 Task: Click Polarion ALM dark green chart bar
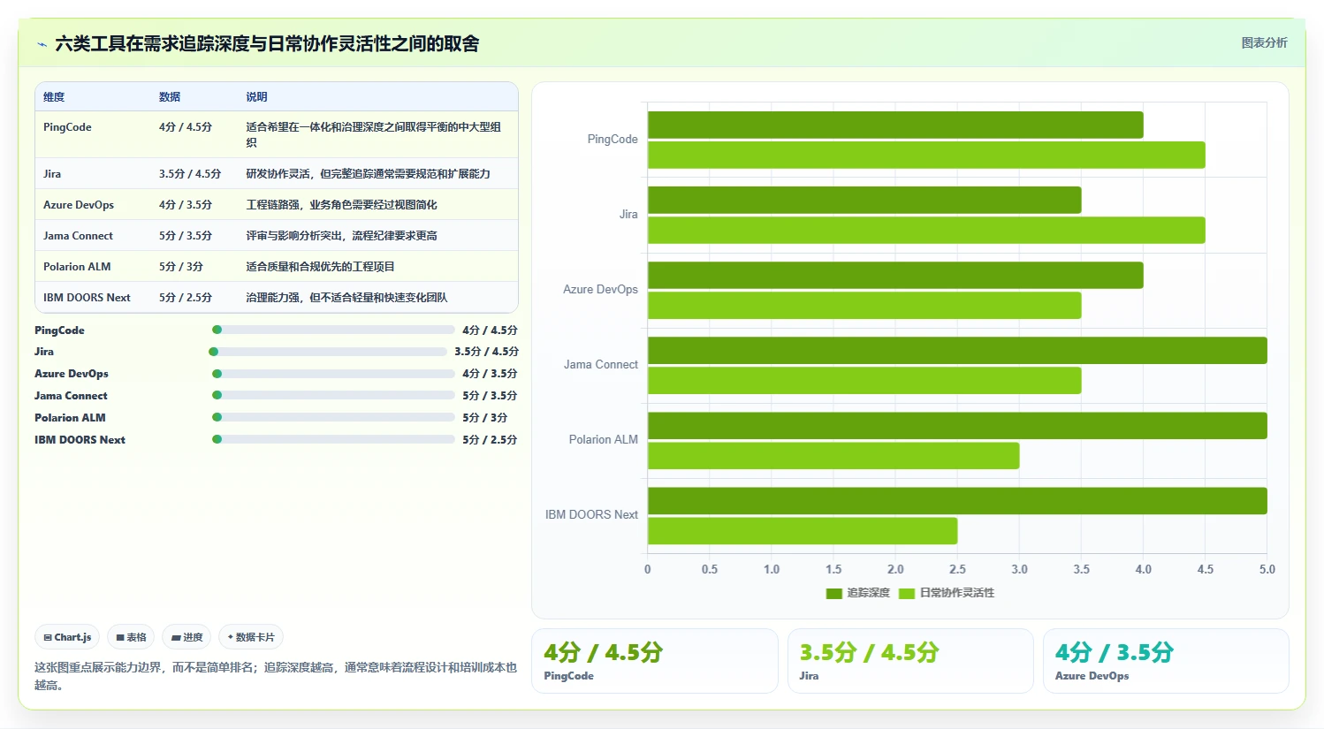(x=957, y=425)
